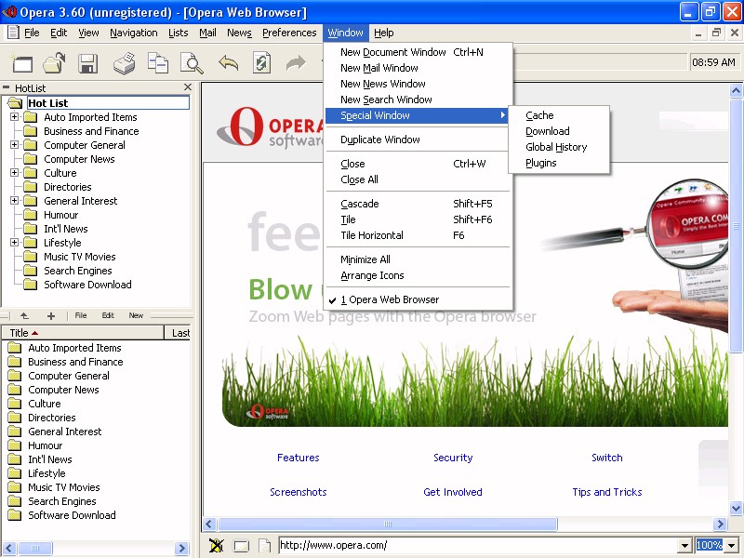
Task: Click the address bar URL field
Action: [478, 546]
